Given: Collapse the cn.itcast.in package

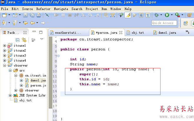Looking at the screenshot, I should coord(16,75).
